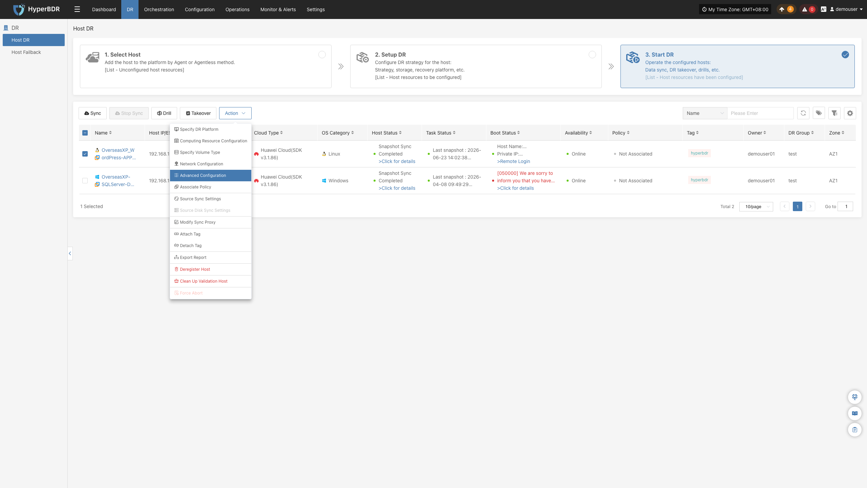Open Click for details under SQLServer boot error
Viewport: 867px width, 488px height.
point(515,188)
